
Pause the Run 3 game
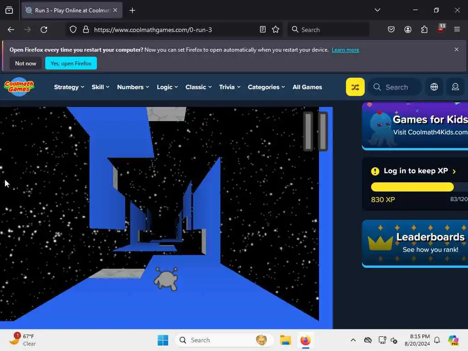coord(315,131)
